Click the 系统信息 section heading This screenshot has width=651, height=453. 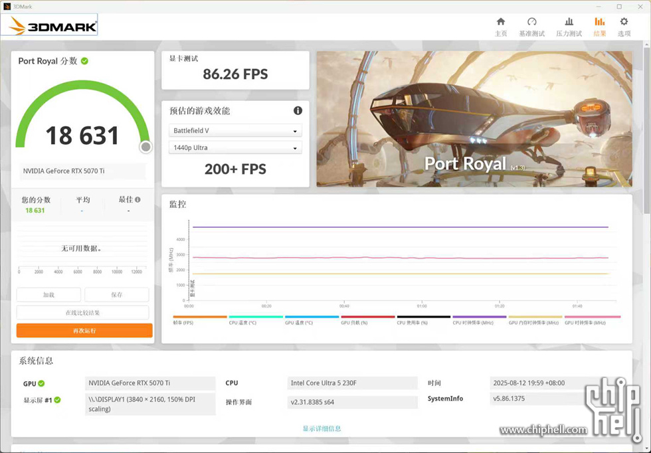coord(36,361)
